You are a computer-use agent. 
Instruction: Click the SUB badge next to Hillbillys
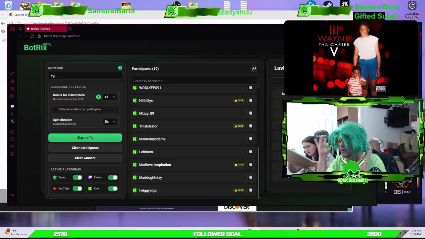[x=239, y=100]
